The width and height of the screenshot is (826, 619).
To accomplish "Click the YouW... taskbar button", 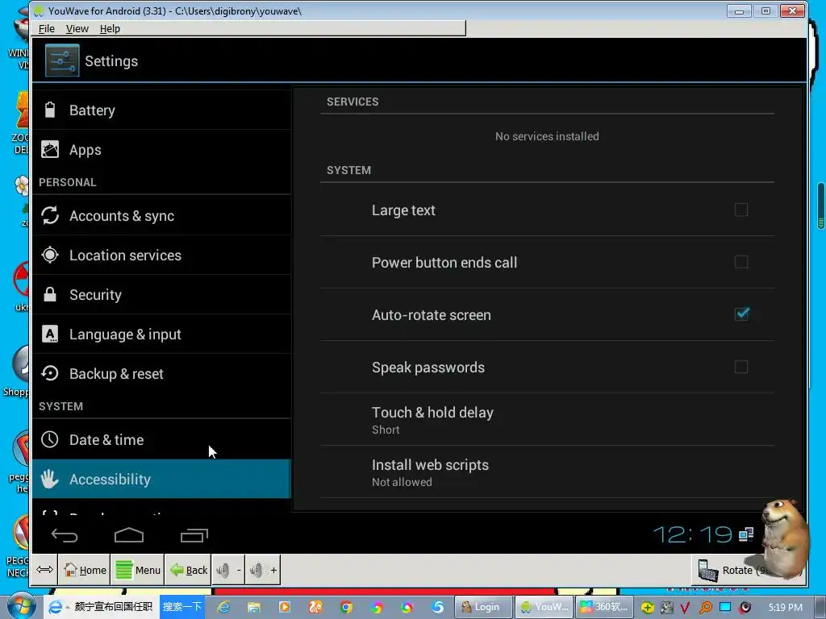I will point(544,607).
